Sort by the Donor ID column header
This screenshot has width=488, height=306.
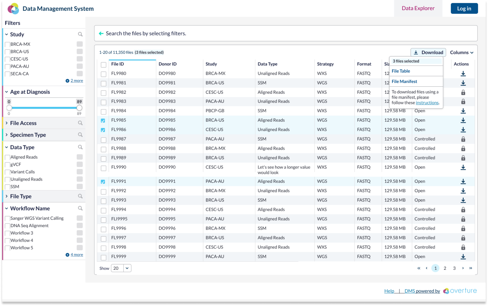pos(167,64)
